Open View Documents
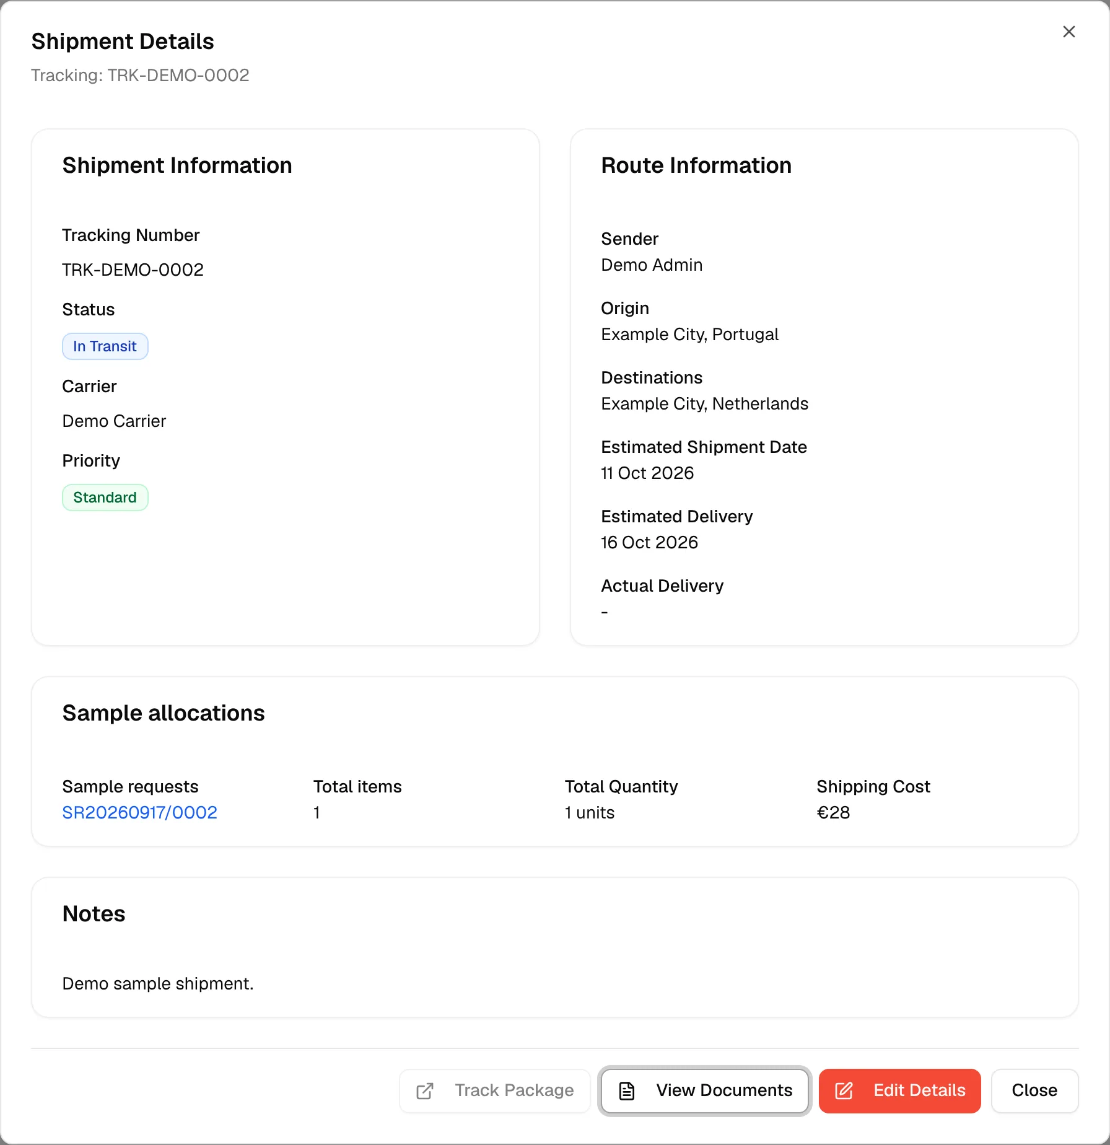1110x1145 pixels. click(x=705, y=1090)
